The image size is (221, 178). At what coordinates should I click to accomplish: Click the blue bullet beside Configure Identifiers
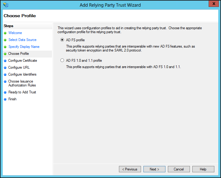click(x=5, y=74)
